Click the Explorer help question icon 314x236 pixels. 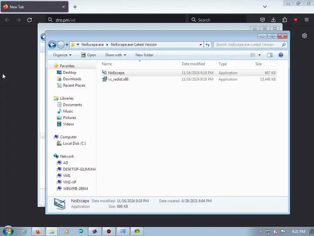click(281, 55)
